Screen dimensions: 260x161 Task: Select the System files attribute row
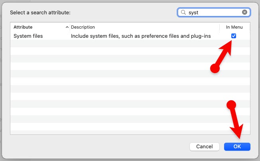pyautogui.click(x=28, y=36)
